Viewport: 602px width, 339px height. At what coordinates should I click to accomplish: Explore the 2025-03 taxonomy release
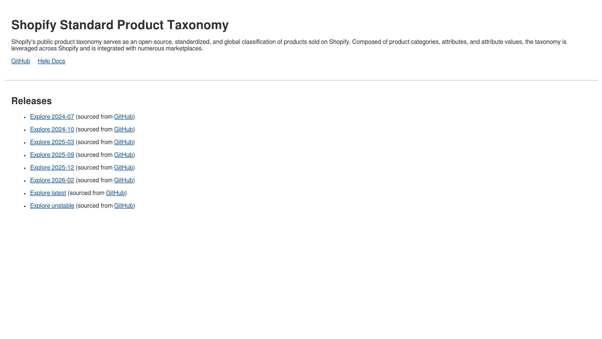(52, 142)
